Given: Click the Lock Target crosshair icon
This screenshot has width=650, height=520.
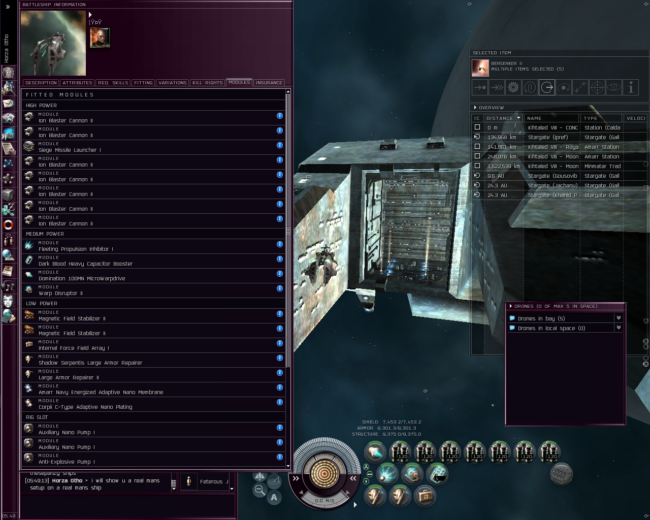Looking at the screenshot, I should pos(597,87).
